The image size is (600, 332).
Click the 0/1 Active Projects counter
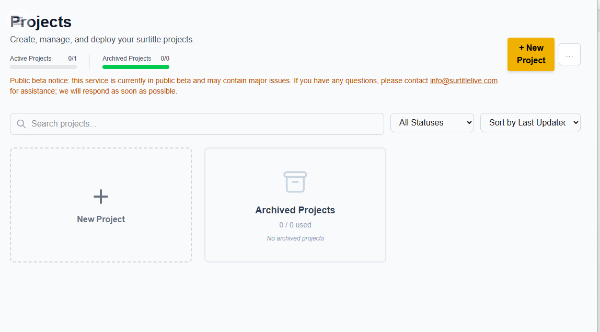point(72,59)
